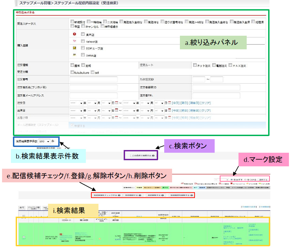Viewport: 292px width, 249px height.
Task: Open the 注文日 start day dropdown
Action: tap(106, 103)
